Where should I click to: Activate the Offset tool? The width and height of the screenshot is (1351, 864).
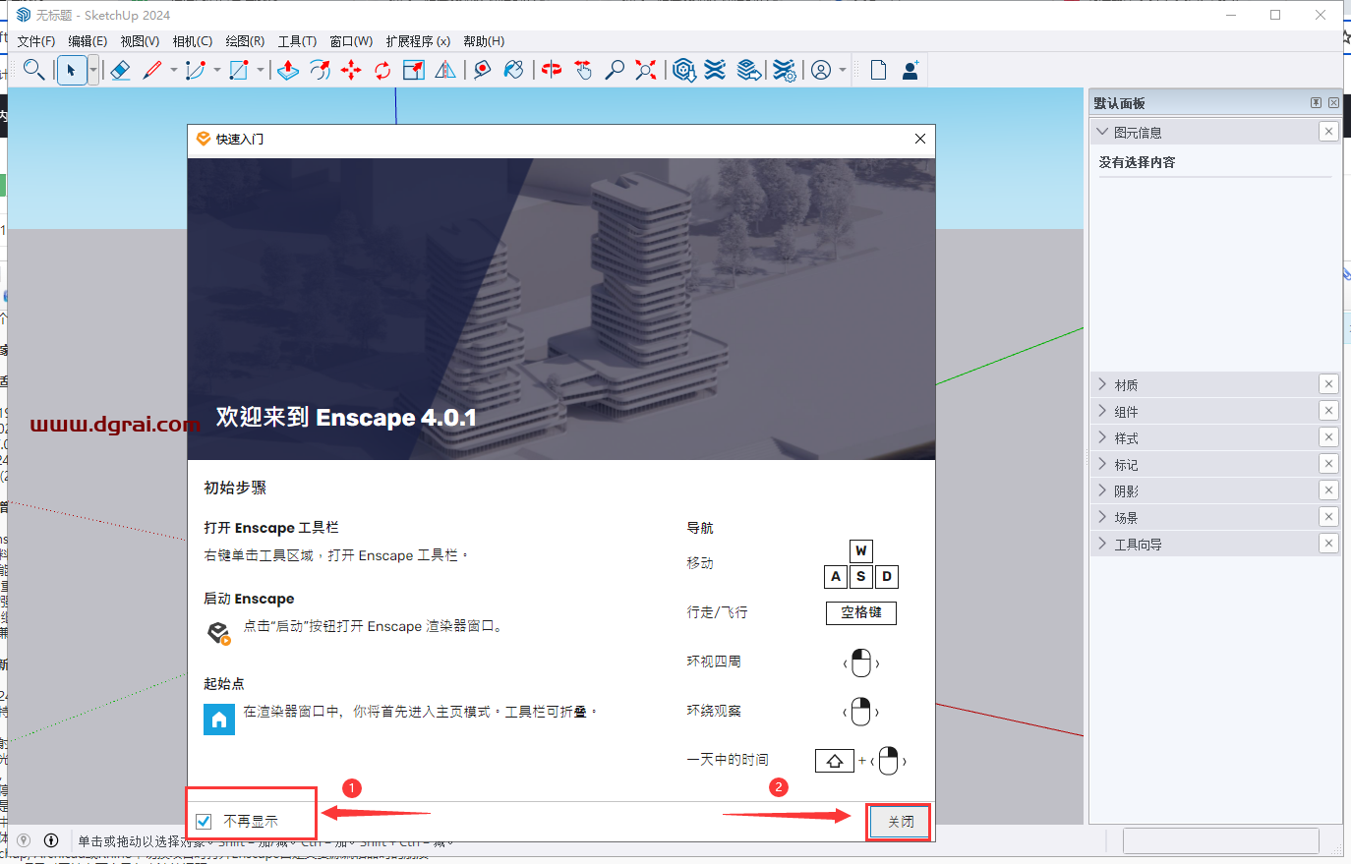[320, 70]
